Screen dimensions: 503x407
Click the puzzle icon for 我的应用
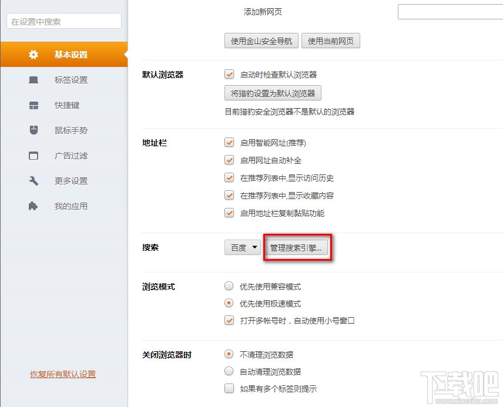tap(34, 206)
